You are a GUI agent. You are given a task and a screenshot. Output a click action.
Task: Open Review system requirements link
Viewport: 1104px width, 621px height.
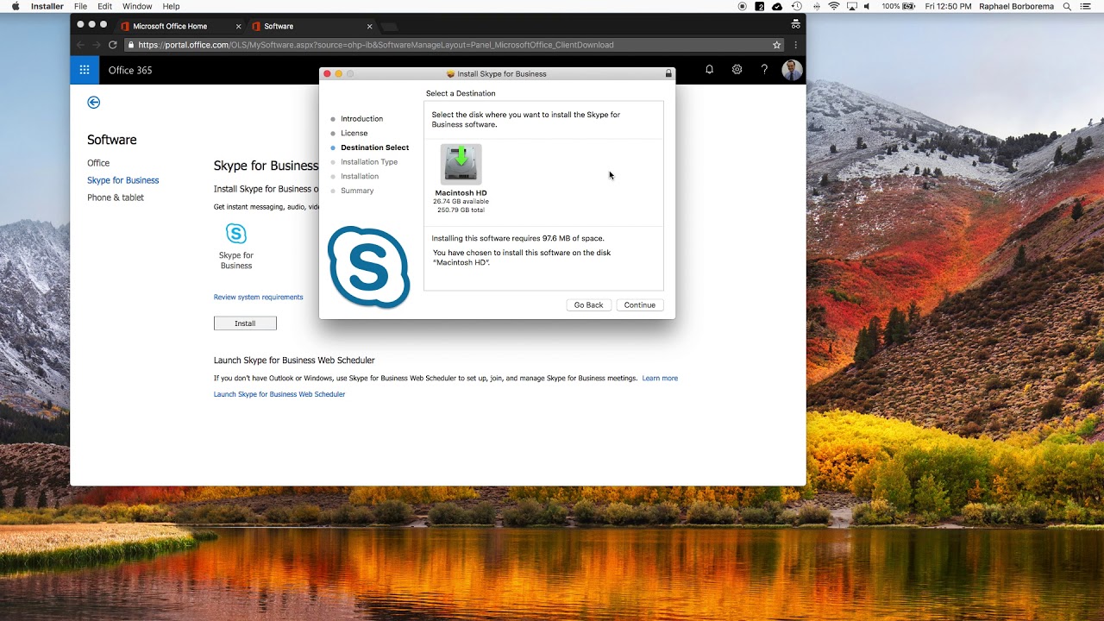pyautogui.click(x=259, y=298)
